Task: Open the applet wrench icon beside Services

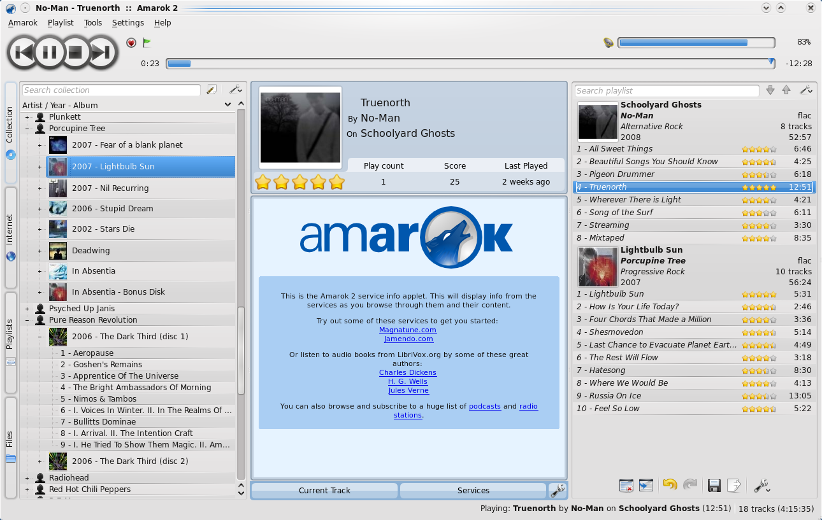Action: 558,490
